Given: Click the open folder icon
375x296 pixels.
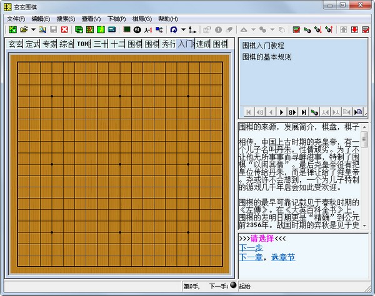Looking at the screenshot, I should pyautogui.click(x=24, y=29).
